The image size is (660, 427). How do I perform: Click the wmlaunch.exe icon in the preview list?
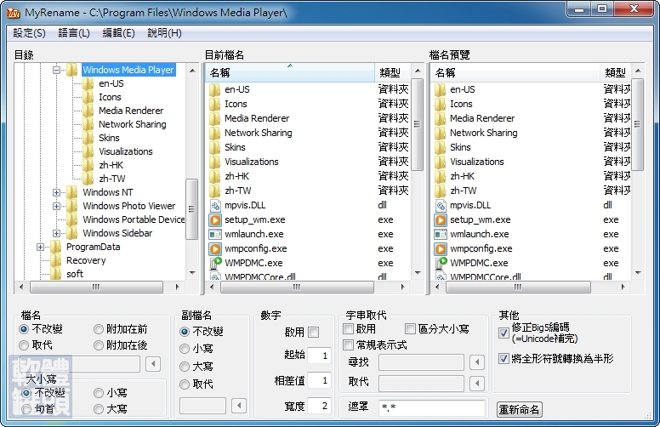tap(441, 234)
